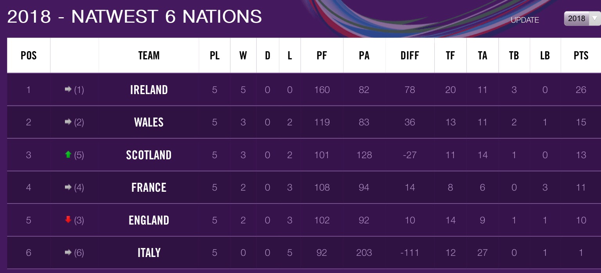Image resolution: width=601 pixels, height=273 pixels.
Task: Click the UPDATE link
Action: [525, 20]
